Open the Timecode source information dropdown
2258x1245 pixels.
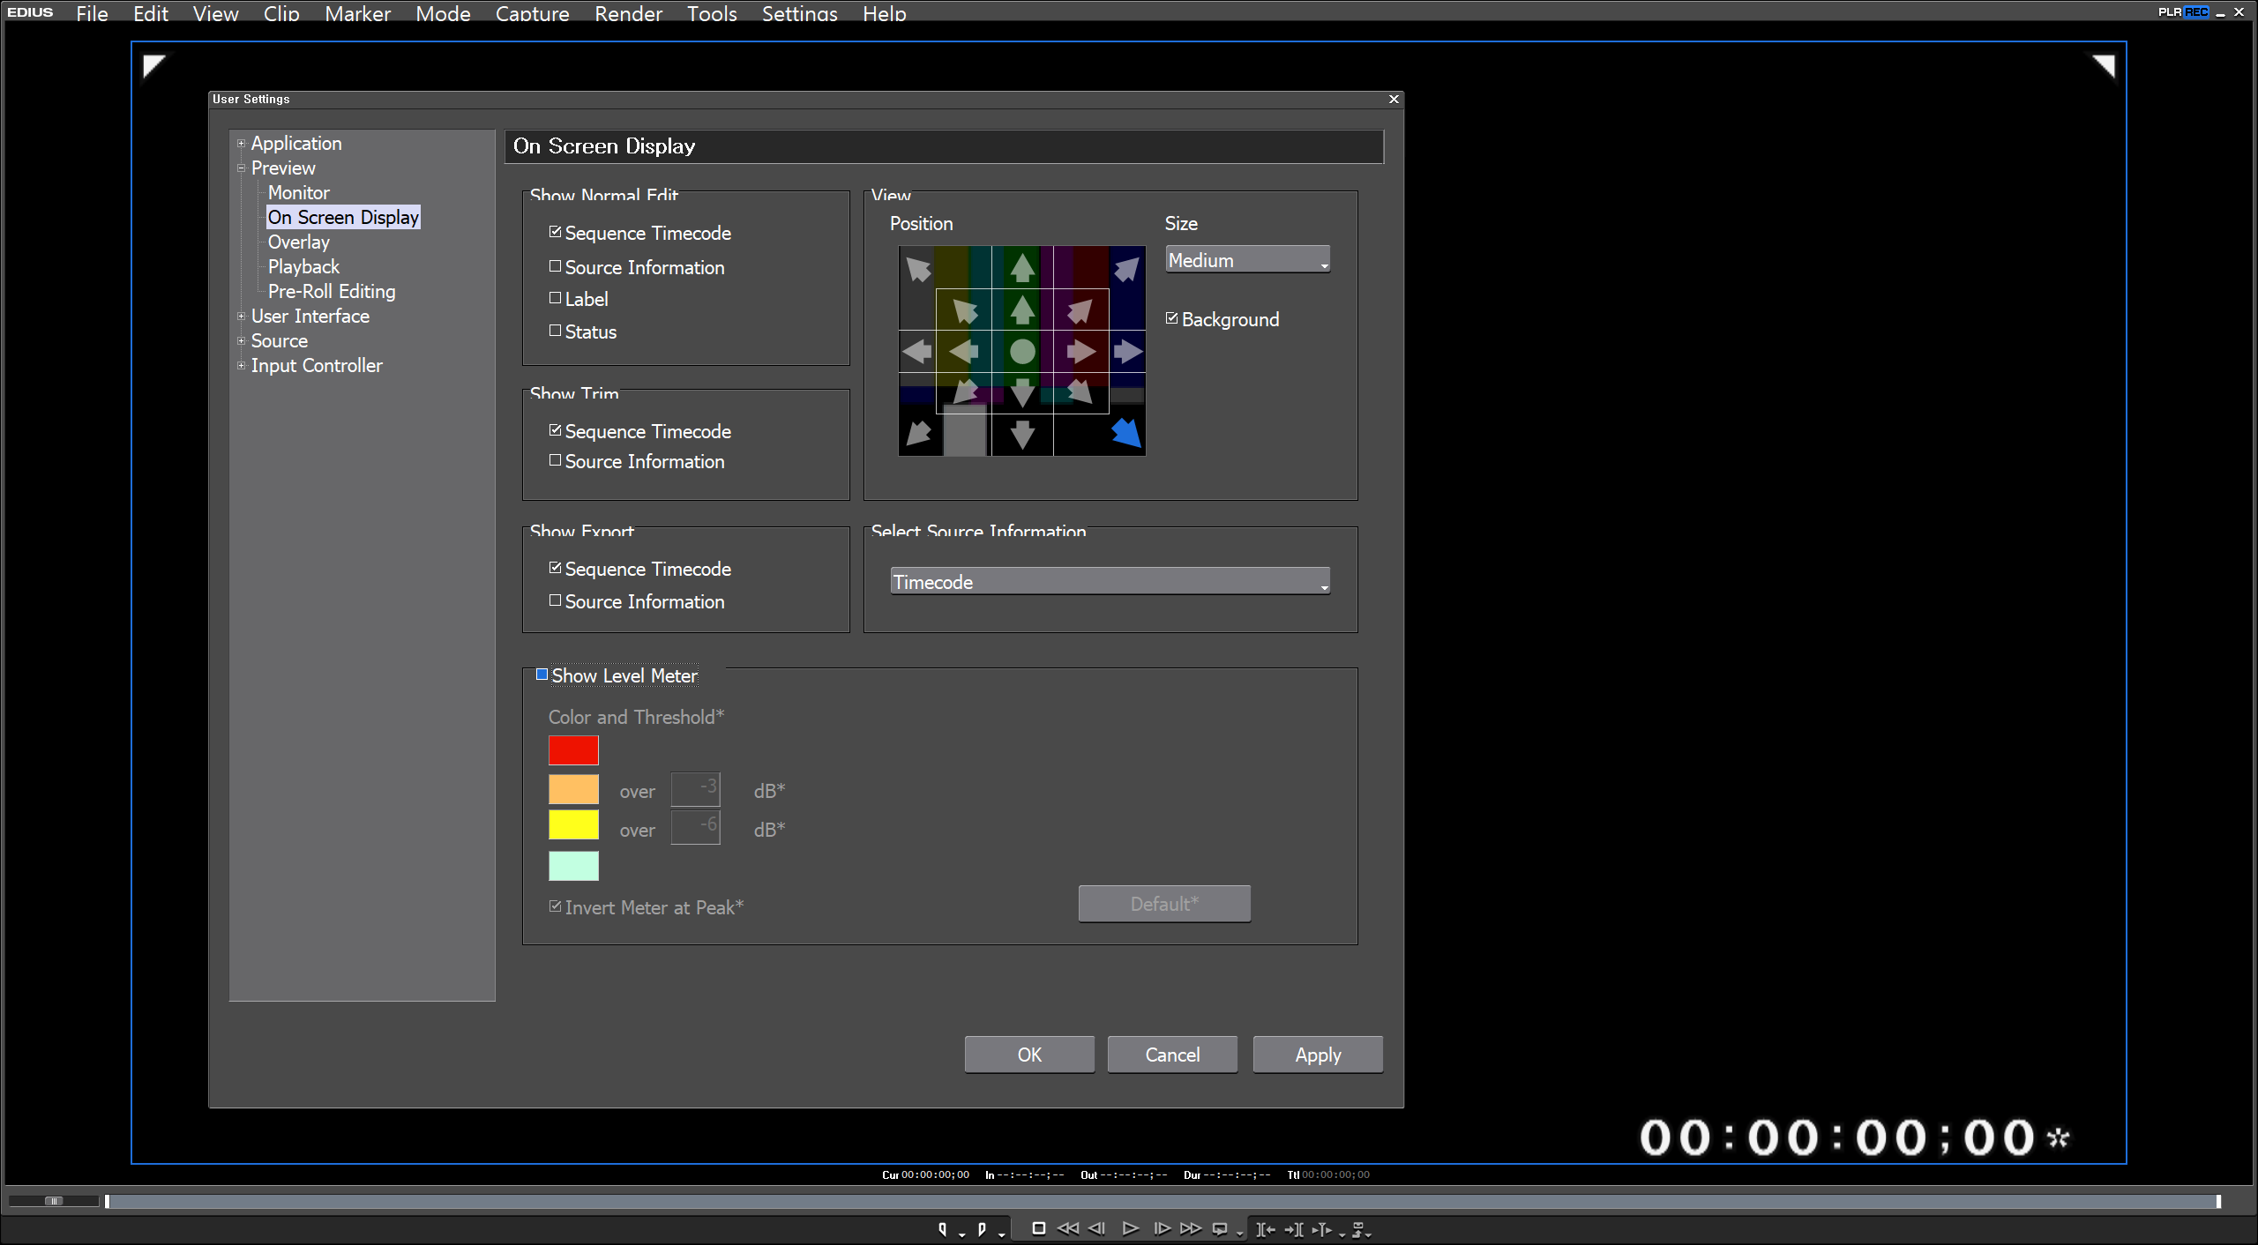[1110, 582]
